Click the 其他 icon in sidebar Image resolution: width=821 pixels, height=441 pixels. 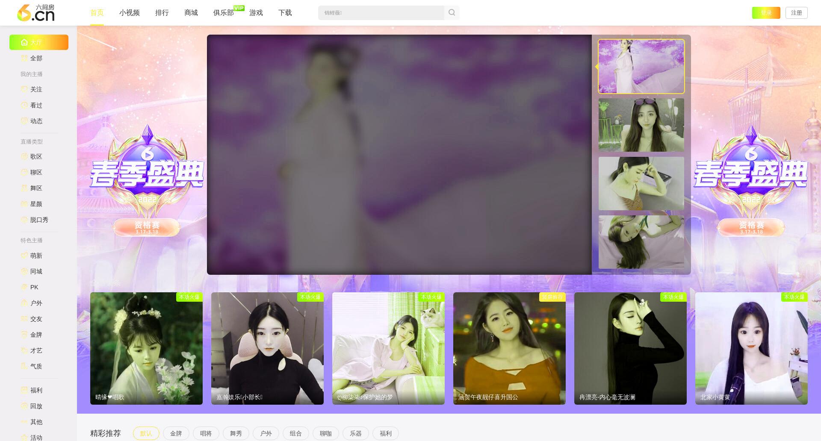24,422
